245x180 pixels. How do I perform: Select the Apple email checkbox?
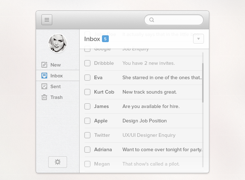(87, 121)
